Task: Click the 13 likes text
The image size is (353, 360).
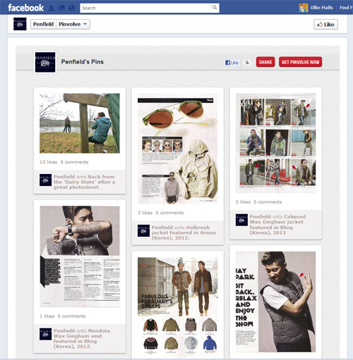Action: tap(49, 162)
